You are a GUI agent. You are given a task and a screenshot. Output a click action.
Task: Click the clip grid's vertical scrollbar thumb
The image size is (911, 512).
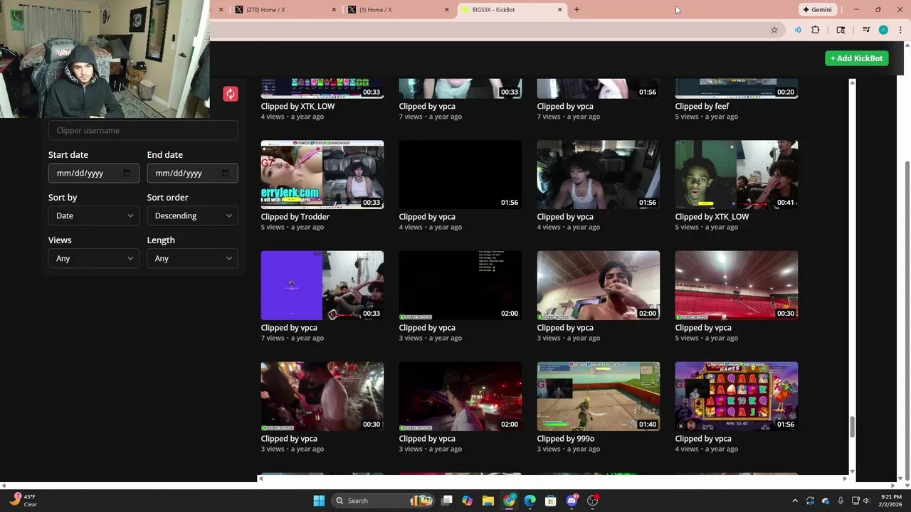[x=852, y=427]
